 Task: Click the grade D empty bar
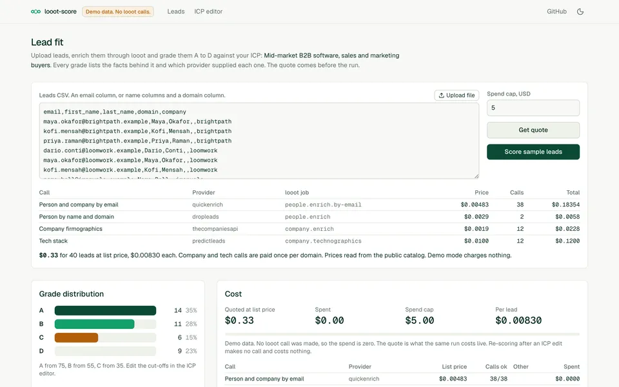pos(105,351)
